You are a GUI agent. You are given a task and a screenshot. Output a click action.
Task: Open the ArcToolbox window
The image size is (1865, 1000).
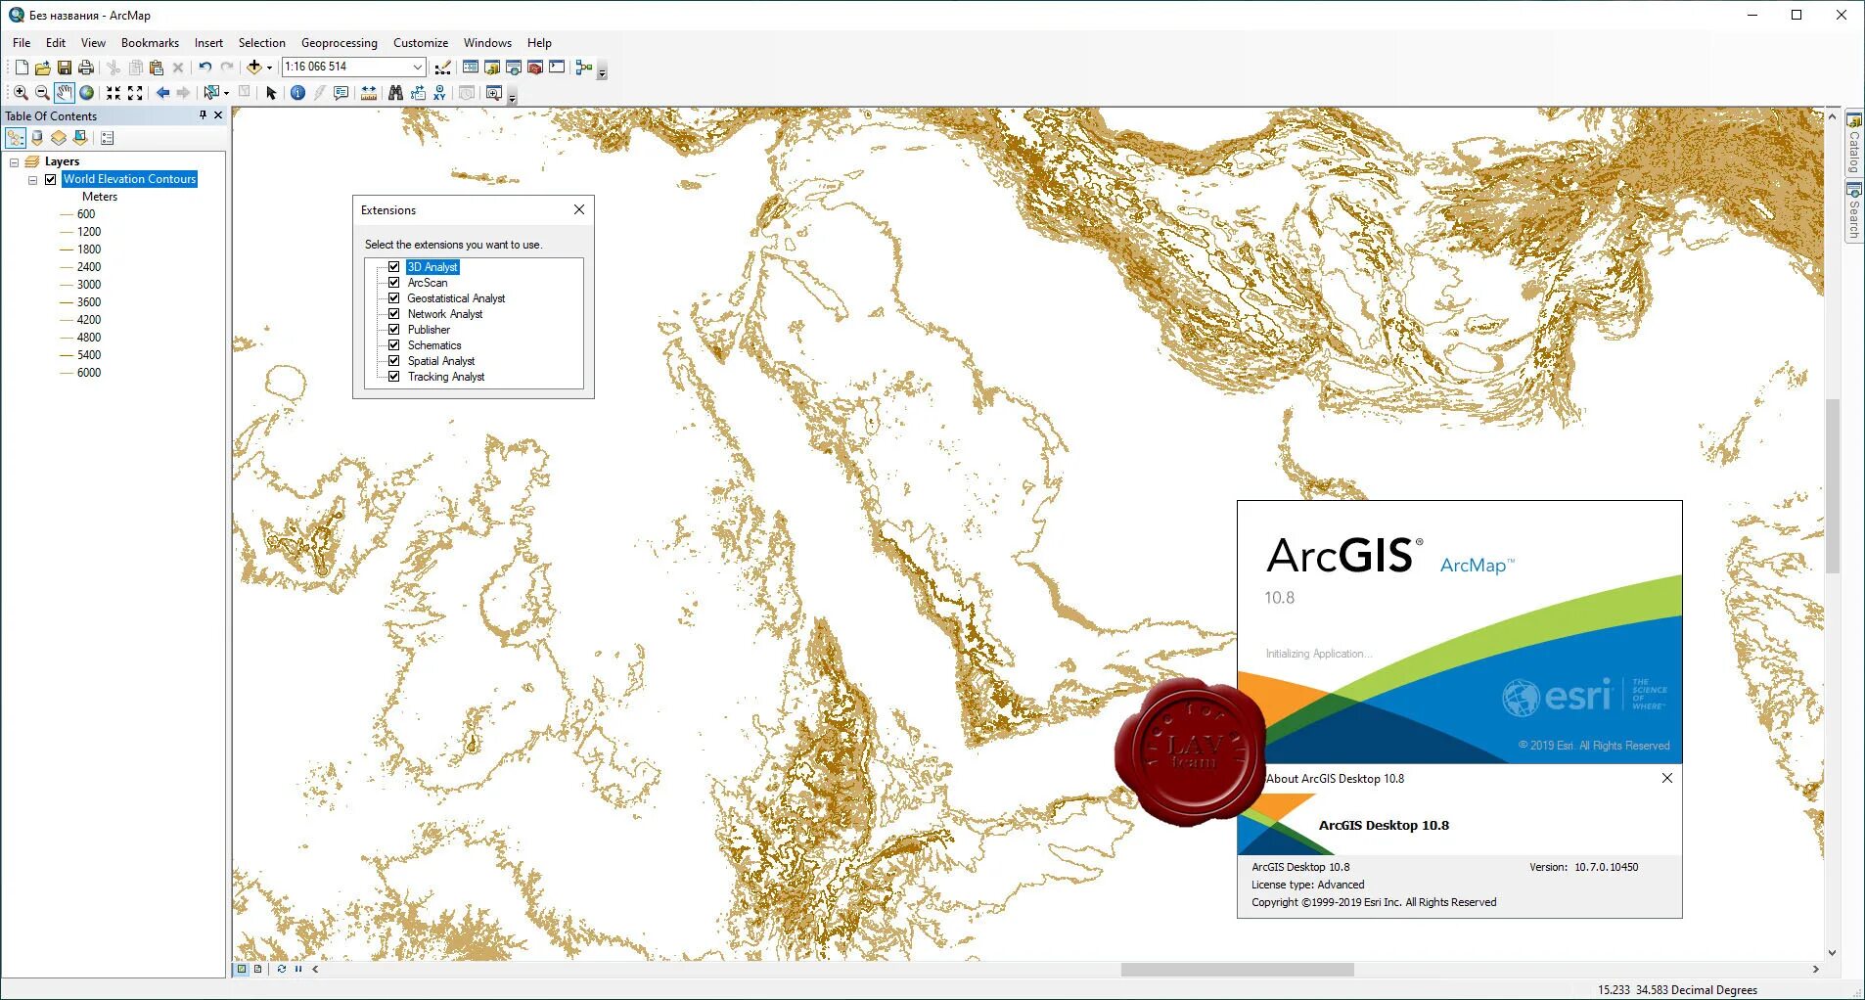535,68
